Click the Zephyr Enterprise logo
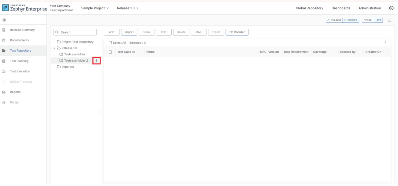The width and height of the screenshot is (398, 186). [x=25, y=8]
